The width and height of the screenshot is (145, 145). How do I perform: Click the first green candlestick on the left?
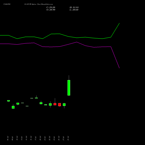click(x=8, y=101)
